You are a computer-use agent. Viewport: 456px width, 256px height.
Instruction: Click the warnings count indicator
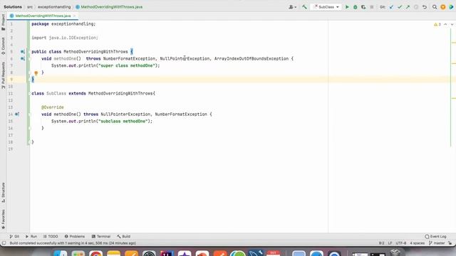437,24
